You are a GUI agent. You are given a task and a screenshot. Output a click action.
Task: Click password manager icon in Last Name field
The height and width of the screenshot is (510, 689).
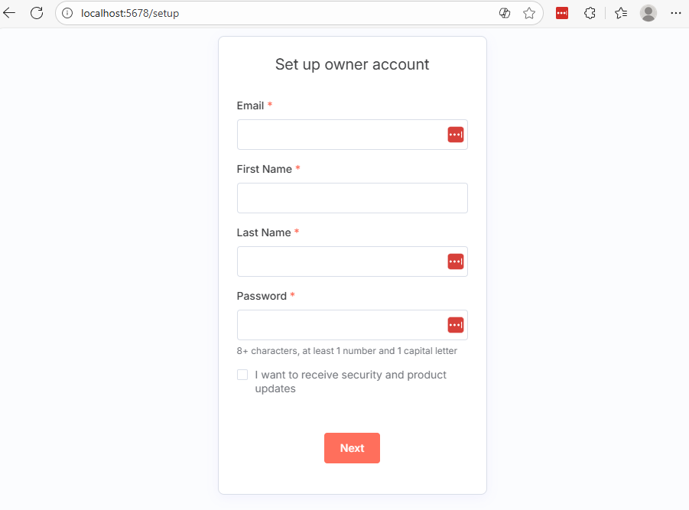(456, 261)
